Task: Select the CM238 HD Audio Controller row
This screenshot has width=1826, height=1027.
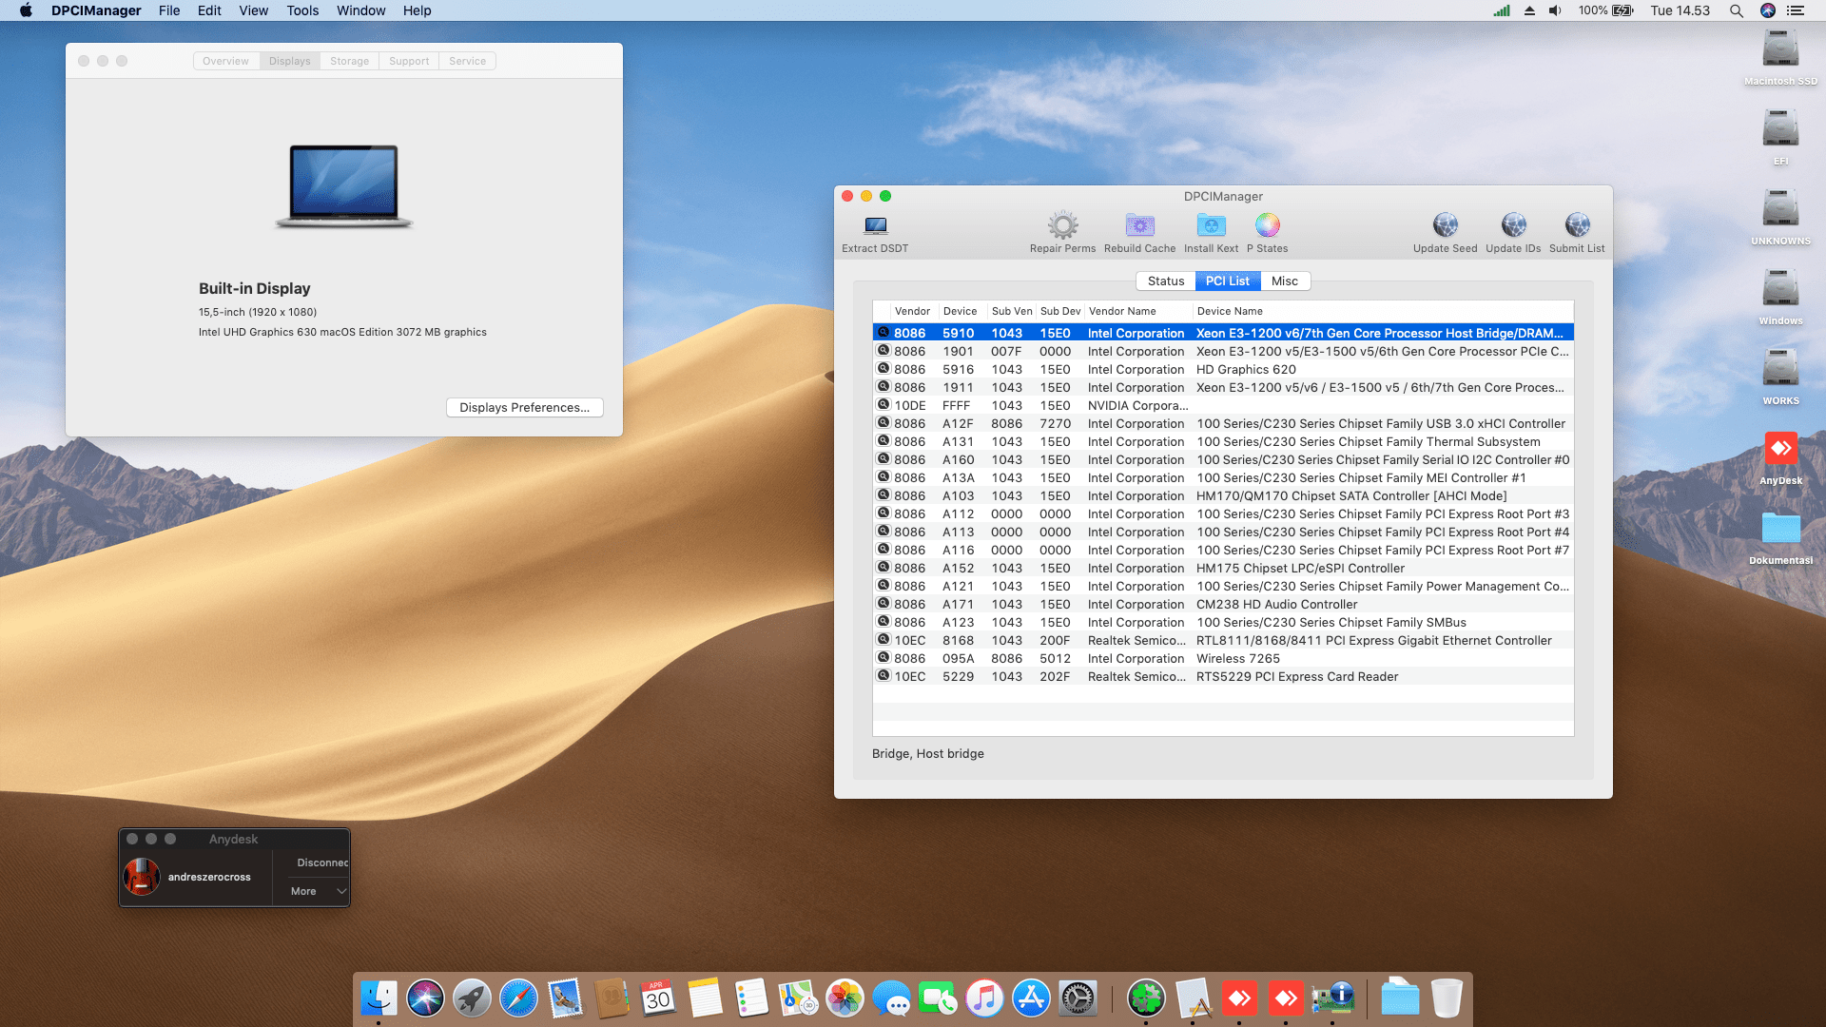Action: point(1223,604)
